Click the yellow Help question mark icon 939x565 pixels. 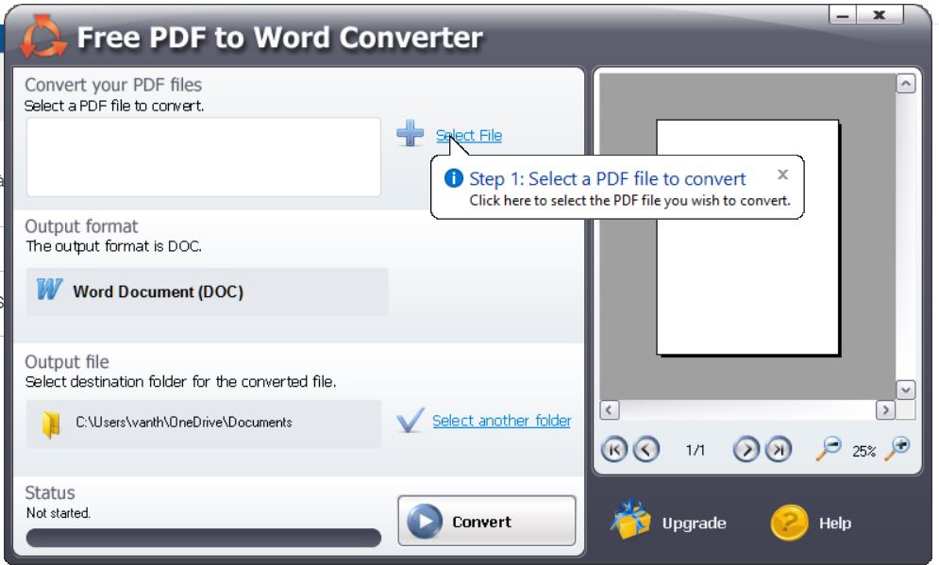click(x=789, y=523)
